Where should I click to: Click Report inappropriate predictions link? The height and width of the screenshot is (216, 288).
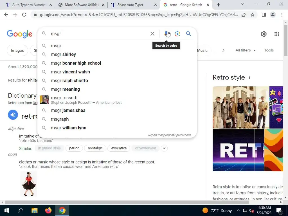pyautogui.click(x=170, y=135)
